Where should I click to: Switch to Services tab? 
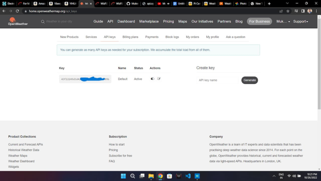[x=91, y=37]
